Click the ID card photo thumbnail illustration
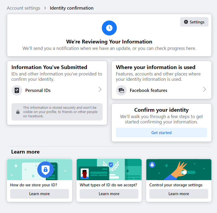 85,174
